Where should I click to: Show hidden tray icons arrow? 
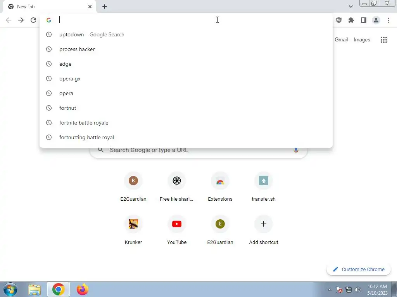[330, 290]
